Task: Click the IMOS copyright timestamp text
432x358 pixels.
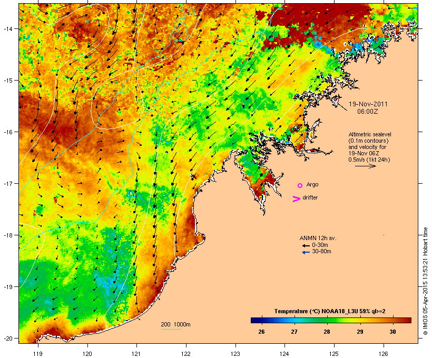Action: point(425,281)
